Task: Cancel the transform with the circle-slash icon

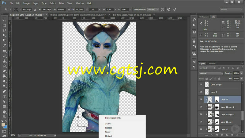Action: (169, 10)
